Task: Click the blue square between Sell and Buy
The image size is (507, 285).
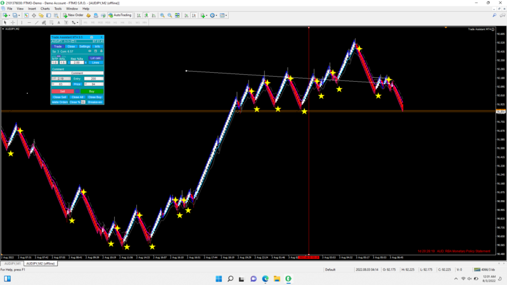Action: 77,91
